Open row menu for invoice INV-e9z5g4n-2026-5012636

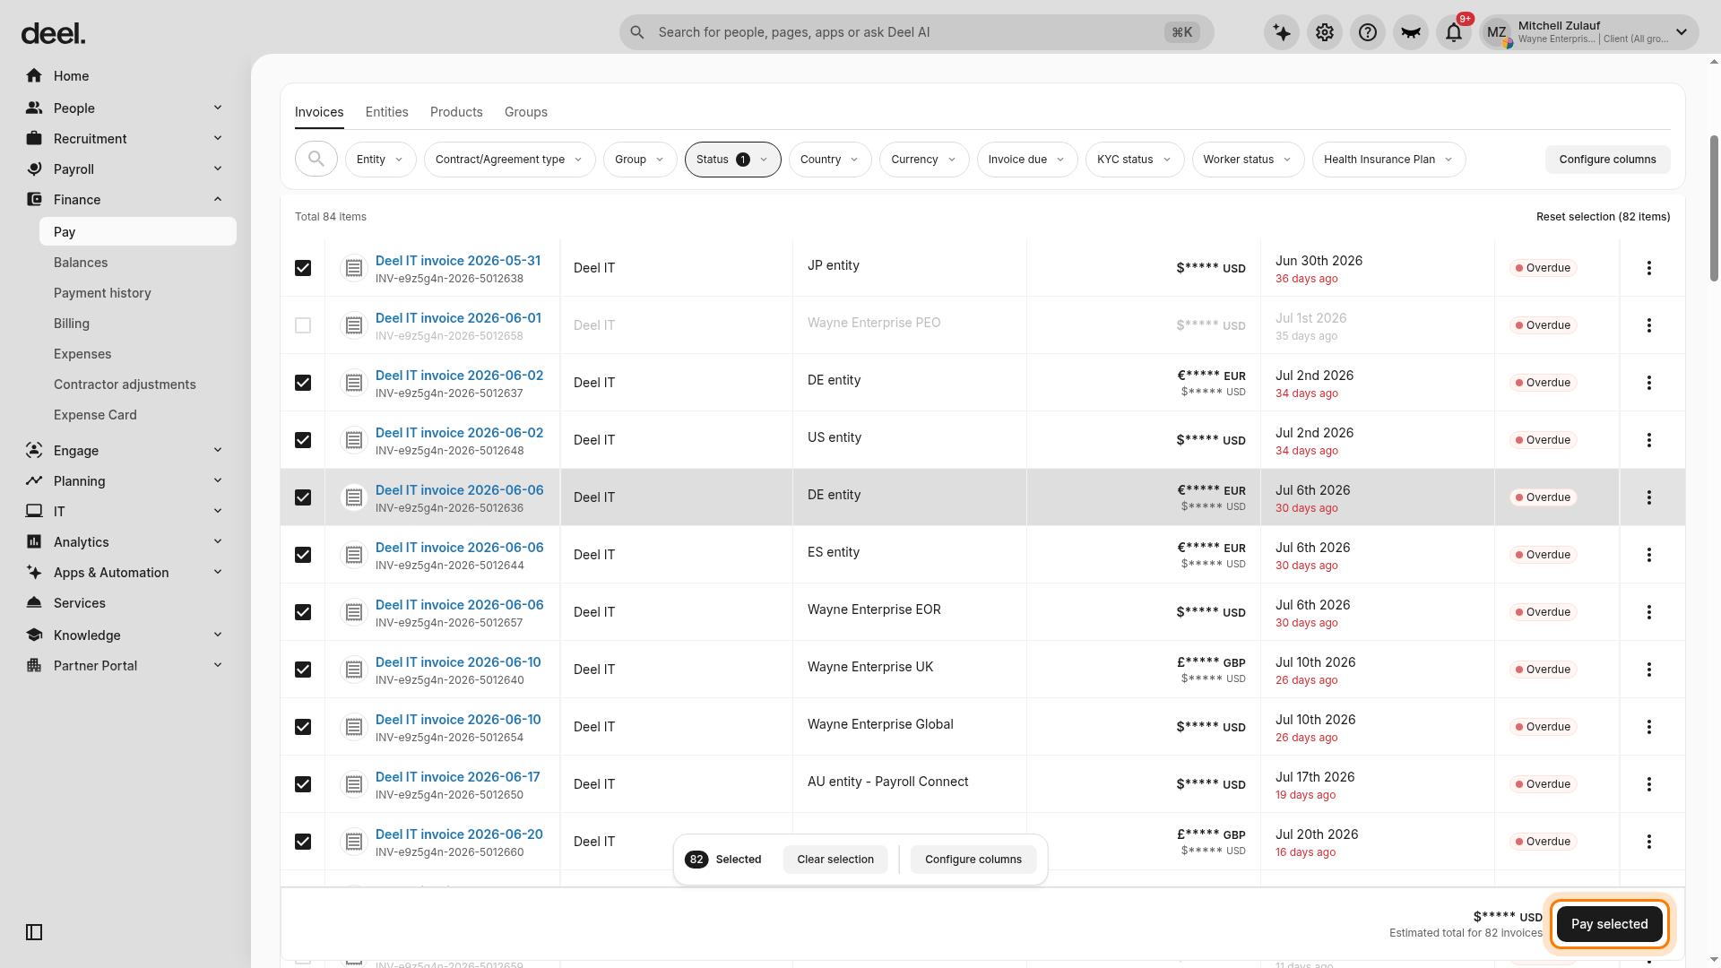point(1649,497)
